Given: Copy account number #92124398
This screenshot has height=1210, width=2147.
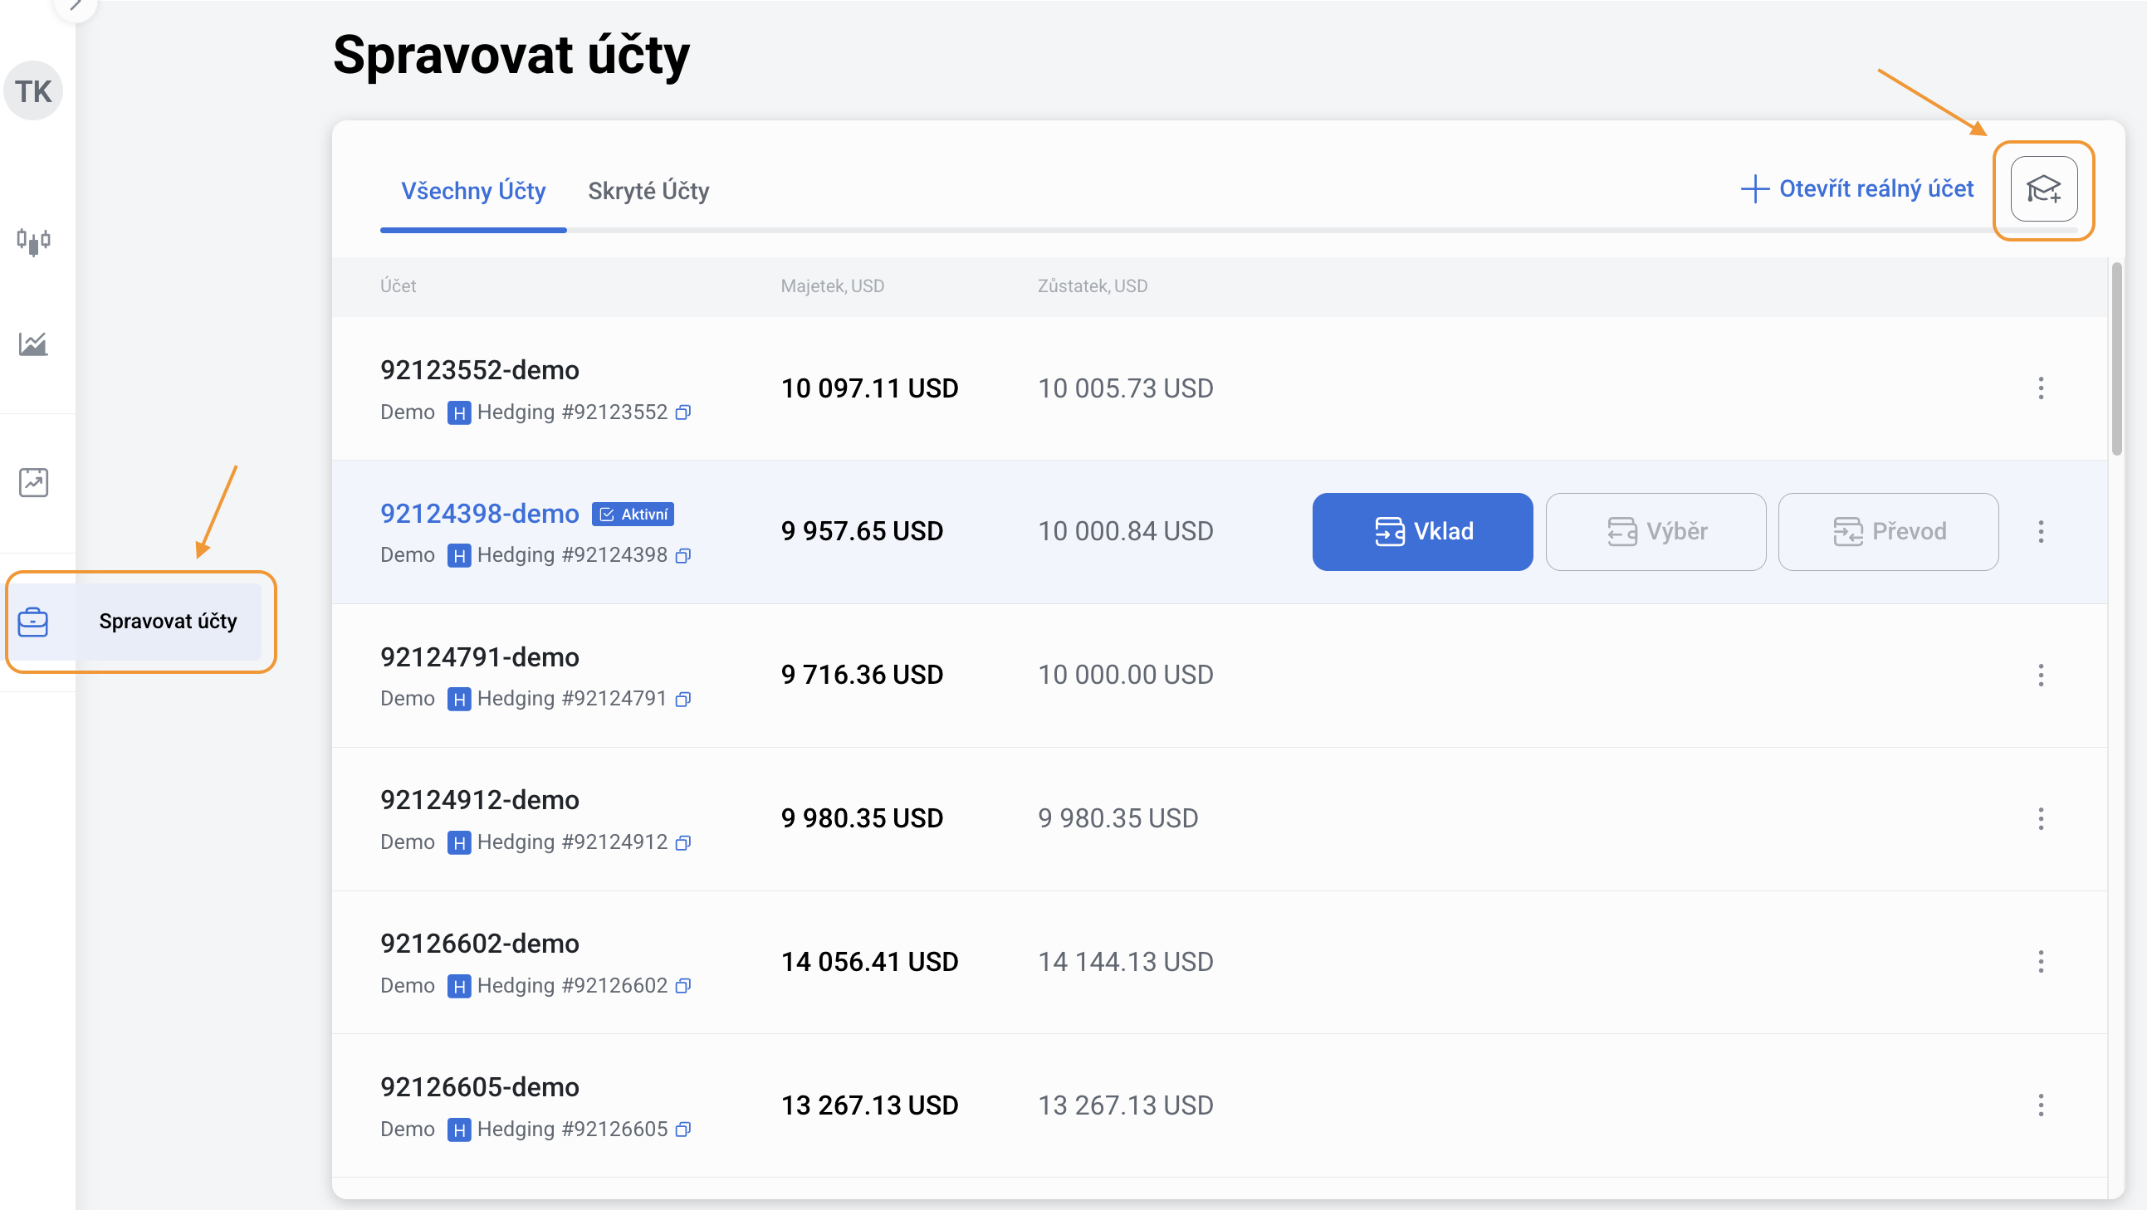Looking at the screenshot, I should (683, 556).
